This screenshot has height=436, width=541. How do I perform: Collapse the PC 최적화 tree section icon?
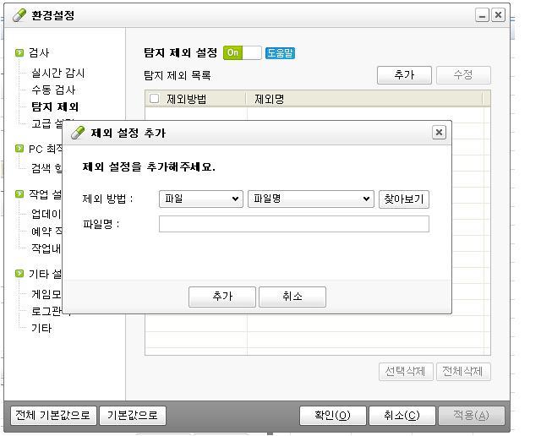(x=19, y=149)
